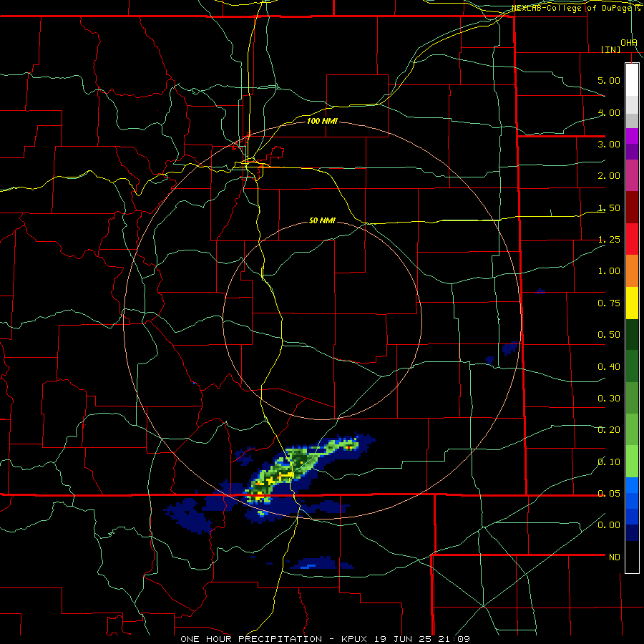Click the ND legend label
The height and width of the screenshot is (644, 644).
(615, 557)
